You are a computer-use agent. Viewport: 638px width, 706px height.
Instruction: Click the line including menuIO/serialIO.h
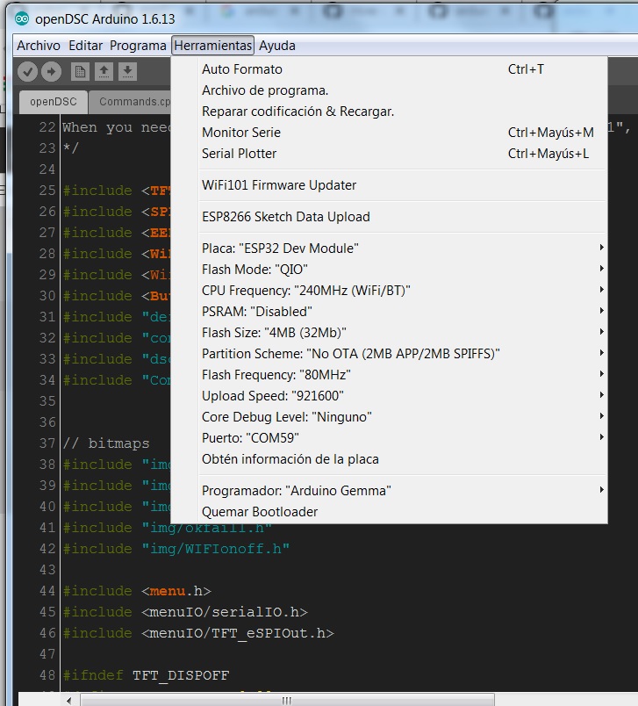pos(185,612)
